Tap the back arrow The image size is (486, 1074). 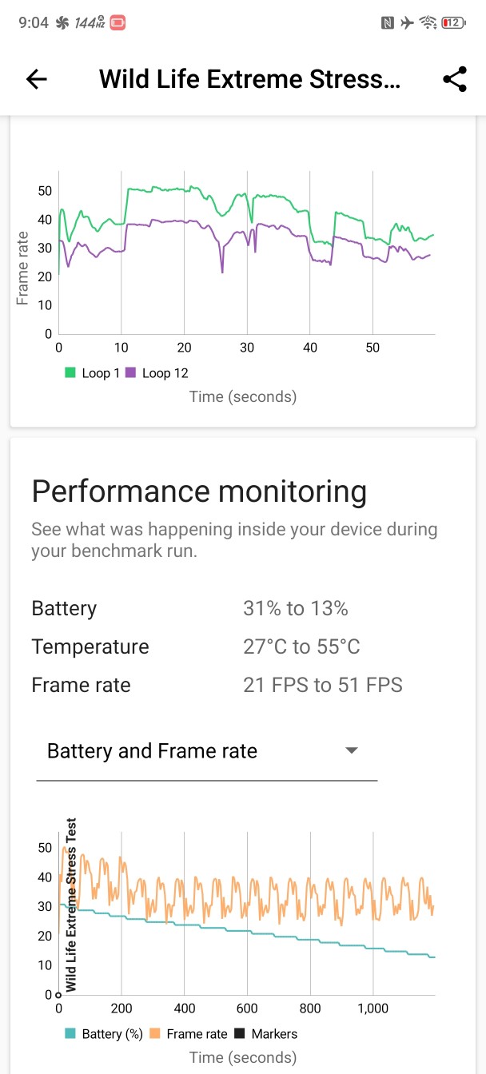[37, 79]
